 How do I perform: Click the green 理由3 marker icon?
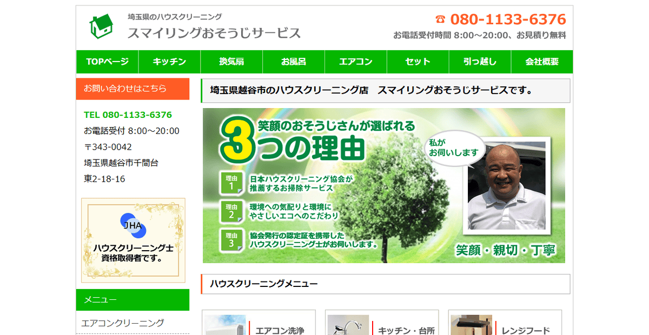coord(231,240)
